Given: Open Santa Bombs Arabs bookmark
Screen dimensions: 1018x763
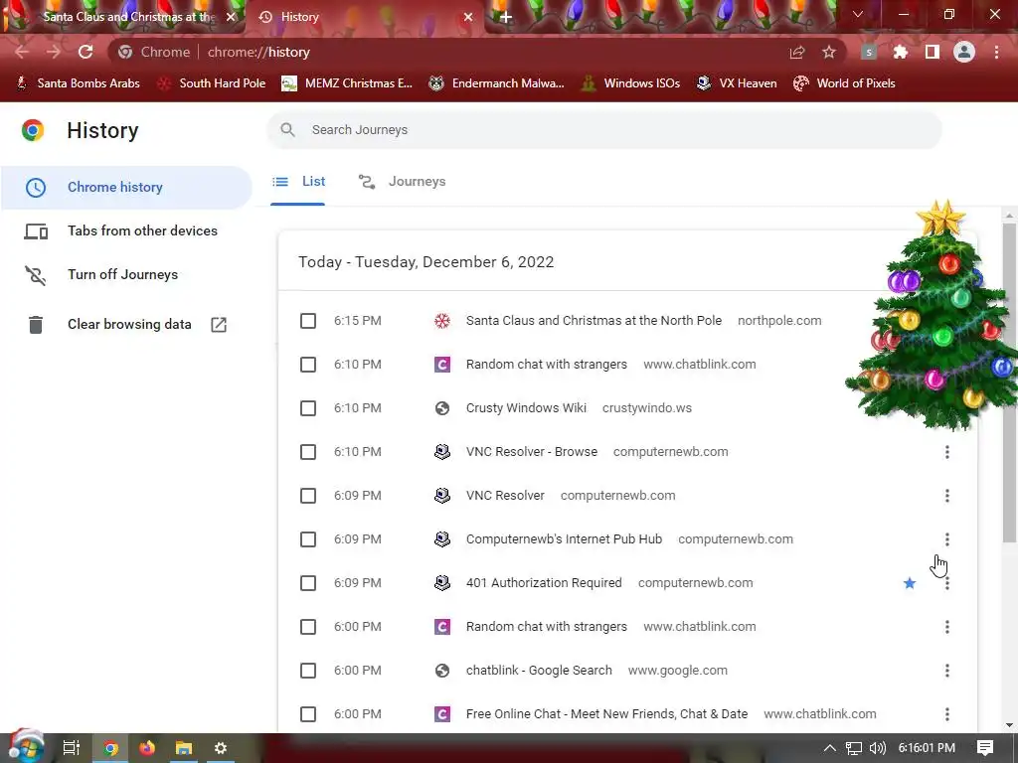Looking at the screenshot, I should (x=78, y=83).
